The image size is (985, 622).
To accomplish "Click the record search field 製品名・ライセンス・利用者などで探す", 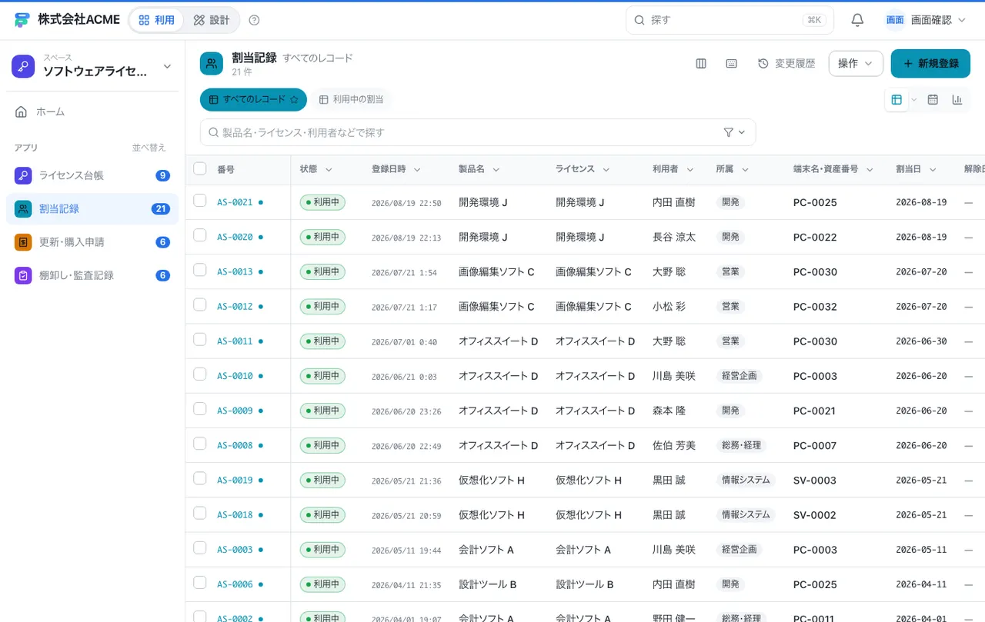I will tap(478, 132).
